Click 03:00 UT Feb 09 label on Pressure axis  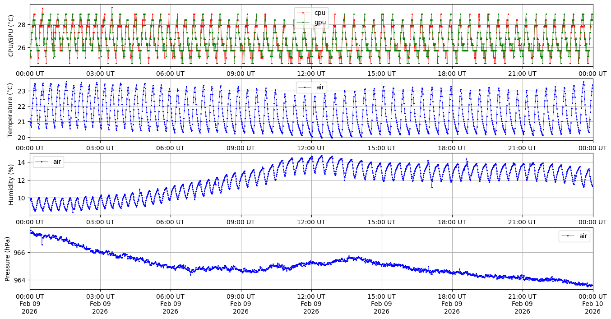point(100,304)
